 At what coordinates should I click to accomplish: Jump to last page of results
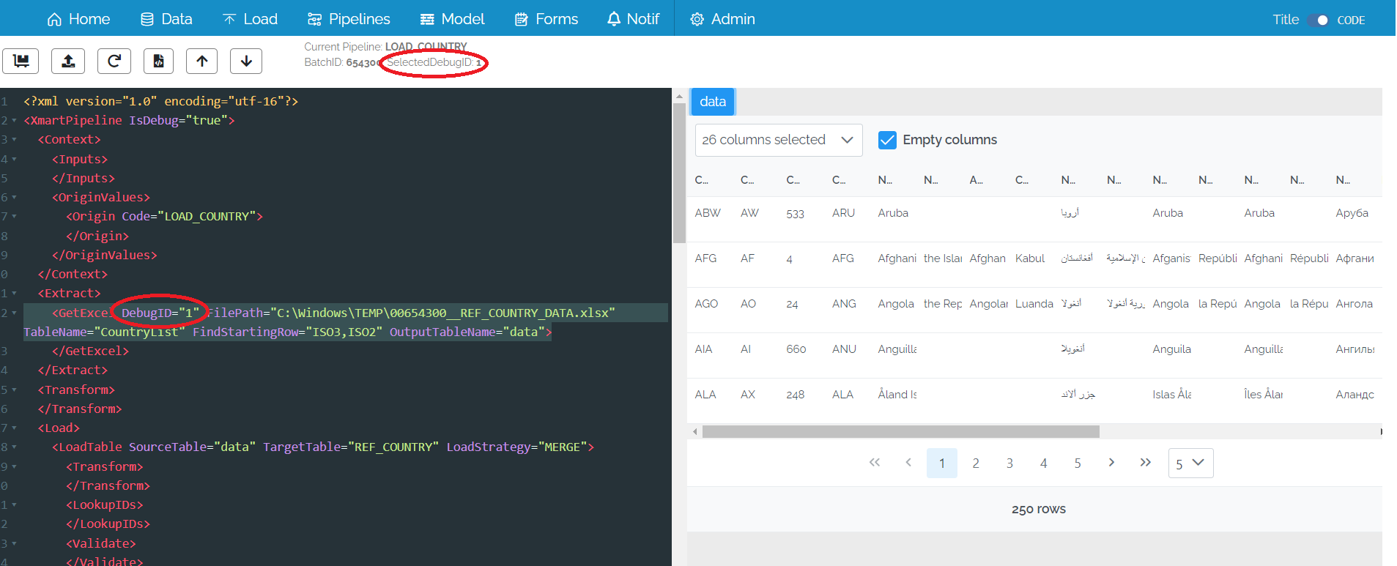(x=1145, y=463)
